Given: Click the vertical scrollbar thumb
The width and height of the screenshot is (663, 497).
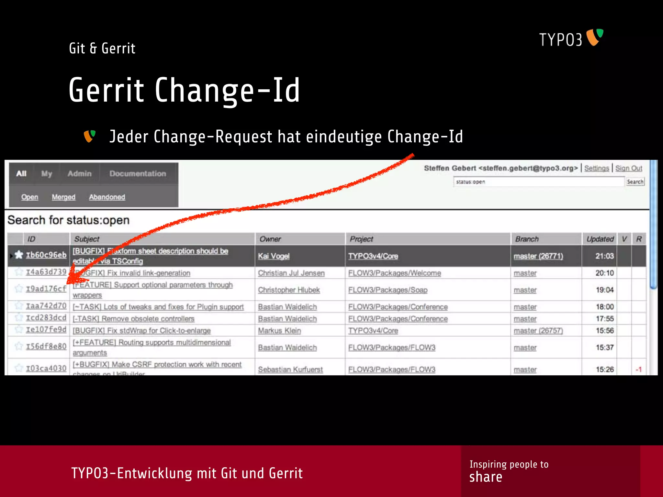Looking at the screenshot, I should pos(654,225).
